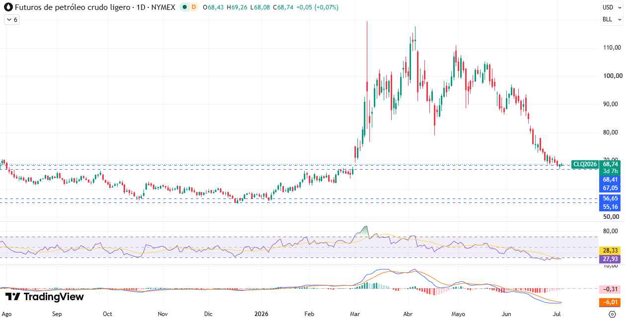The height and width of the screenshot is (320, 625).
Task: Click the orange -6,01 MACD signal label
Action: click(x=610, y=302)
